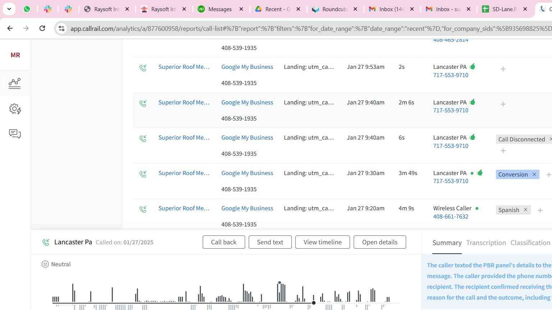Switch to the Classification tab

530,243
